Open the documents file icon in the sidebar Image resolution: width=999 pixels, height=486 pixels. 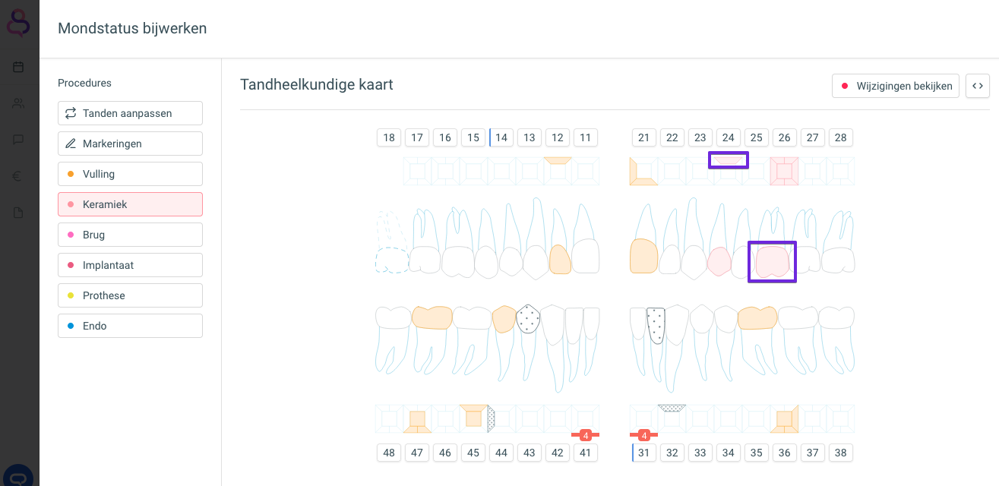point(18,213)
